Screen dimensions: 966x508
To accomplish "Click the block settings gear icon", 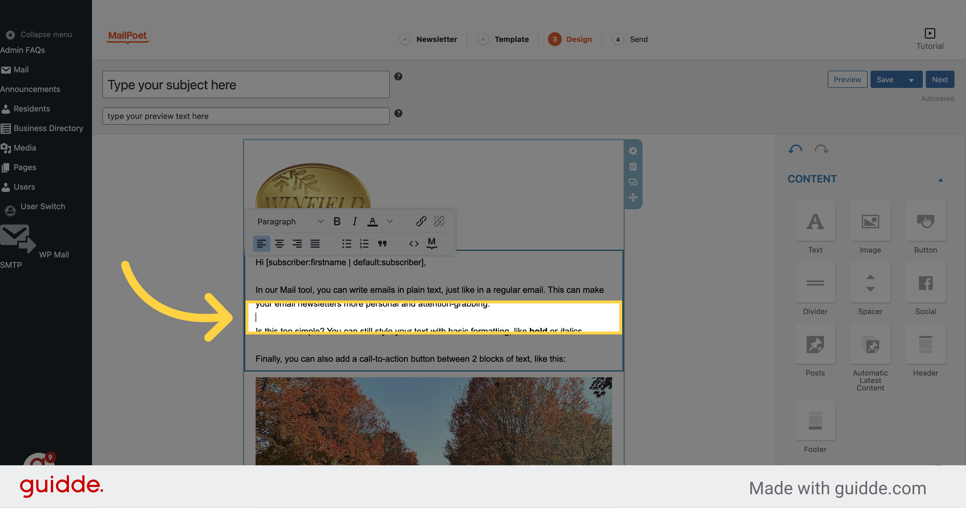I will (633, 151).
